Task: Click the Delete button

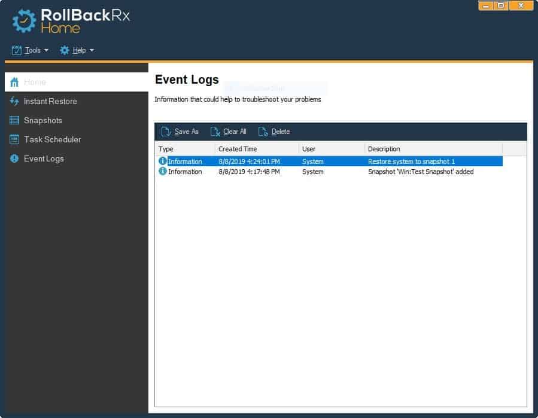Action: click(274, 132)
